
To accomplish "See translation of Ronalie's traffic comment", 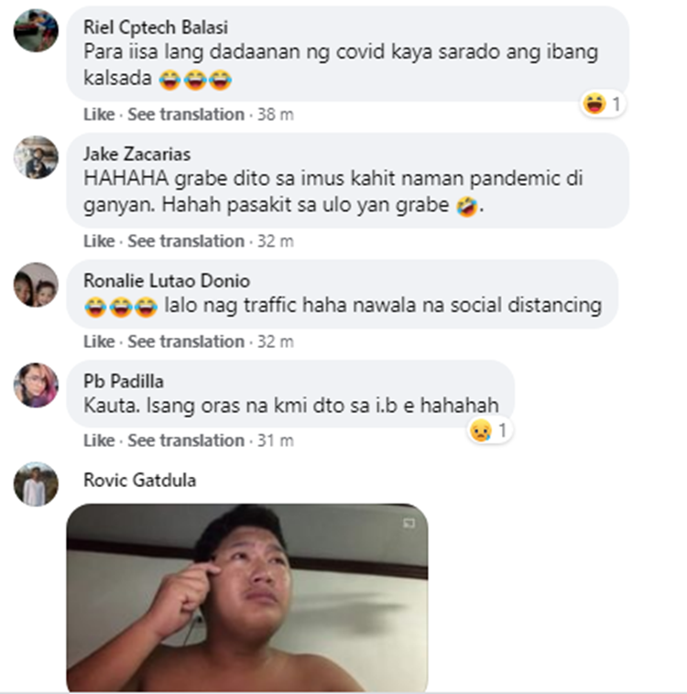I will [186, 342].
